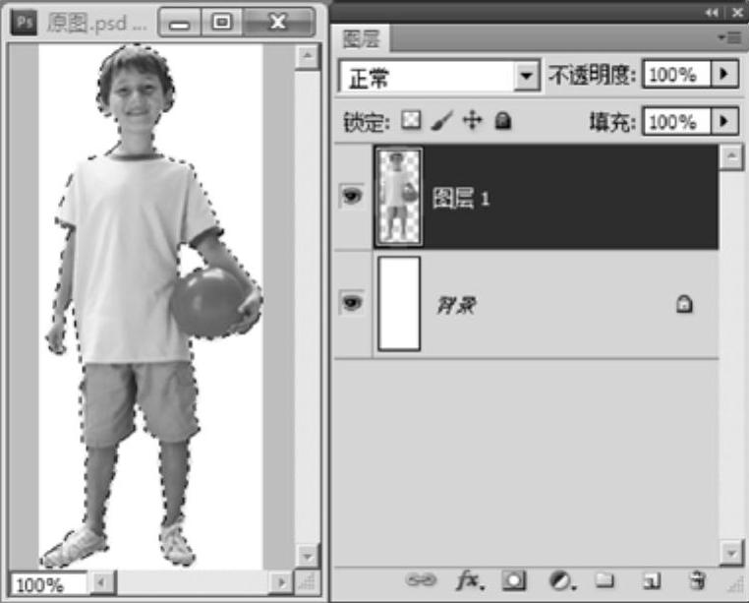The height and width of the screenshot is (603, 749).
Task: Lock image pixels brush icon
Action: 441,121
